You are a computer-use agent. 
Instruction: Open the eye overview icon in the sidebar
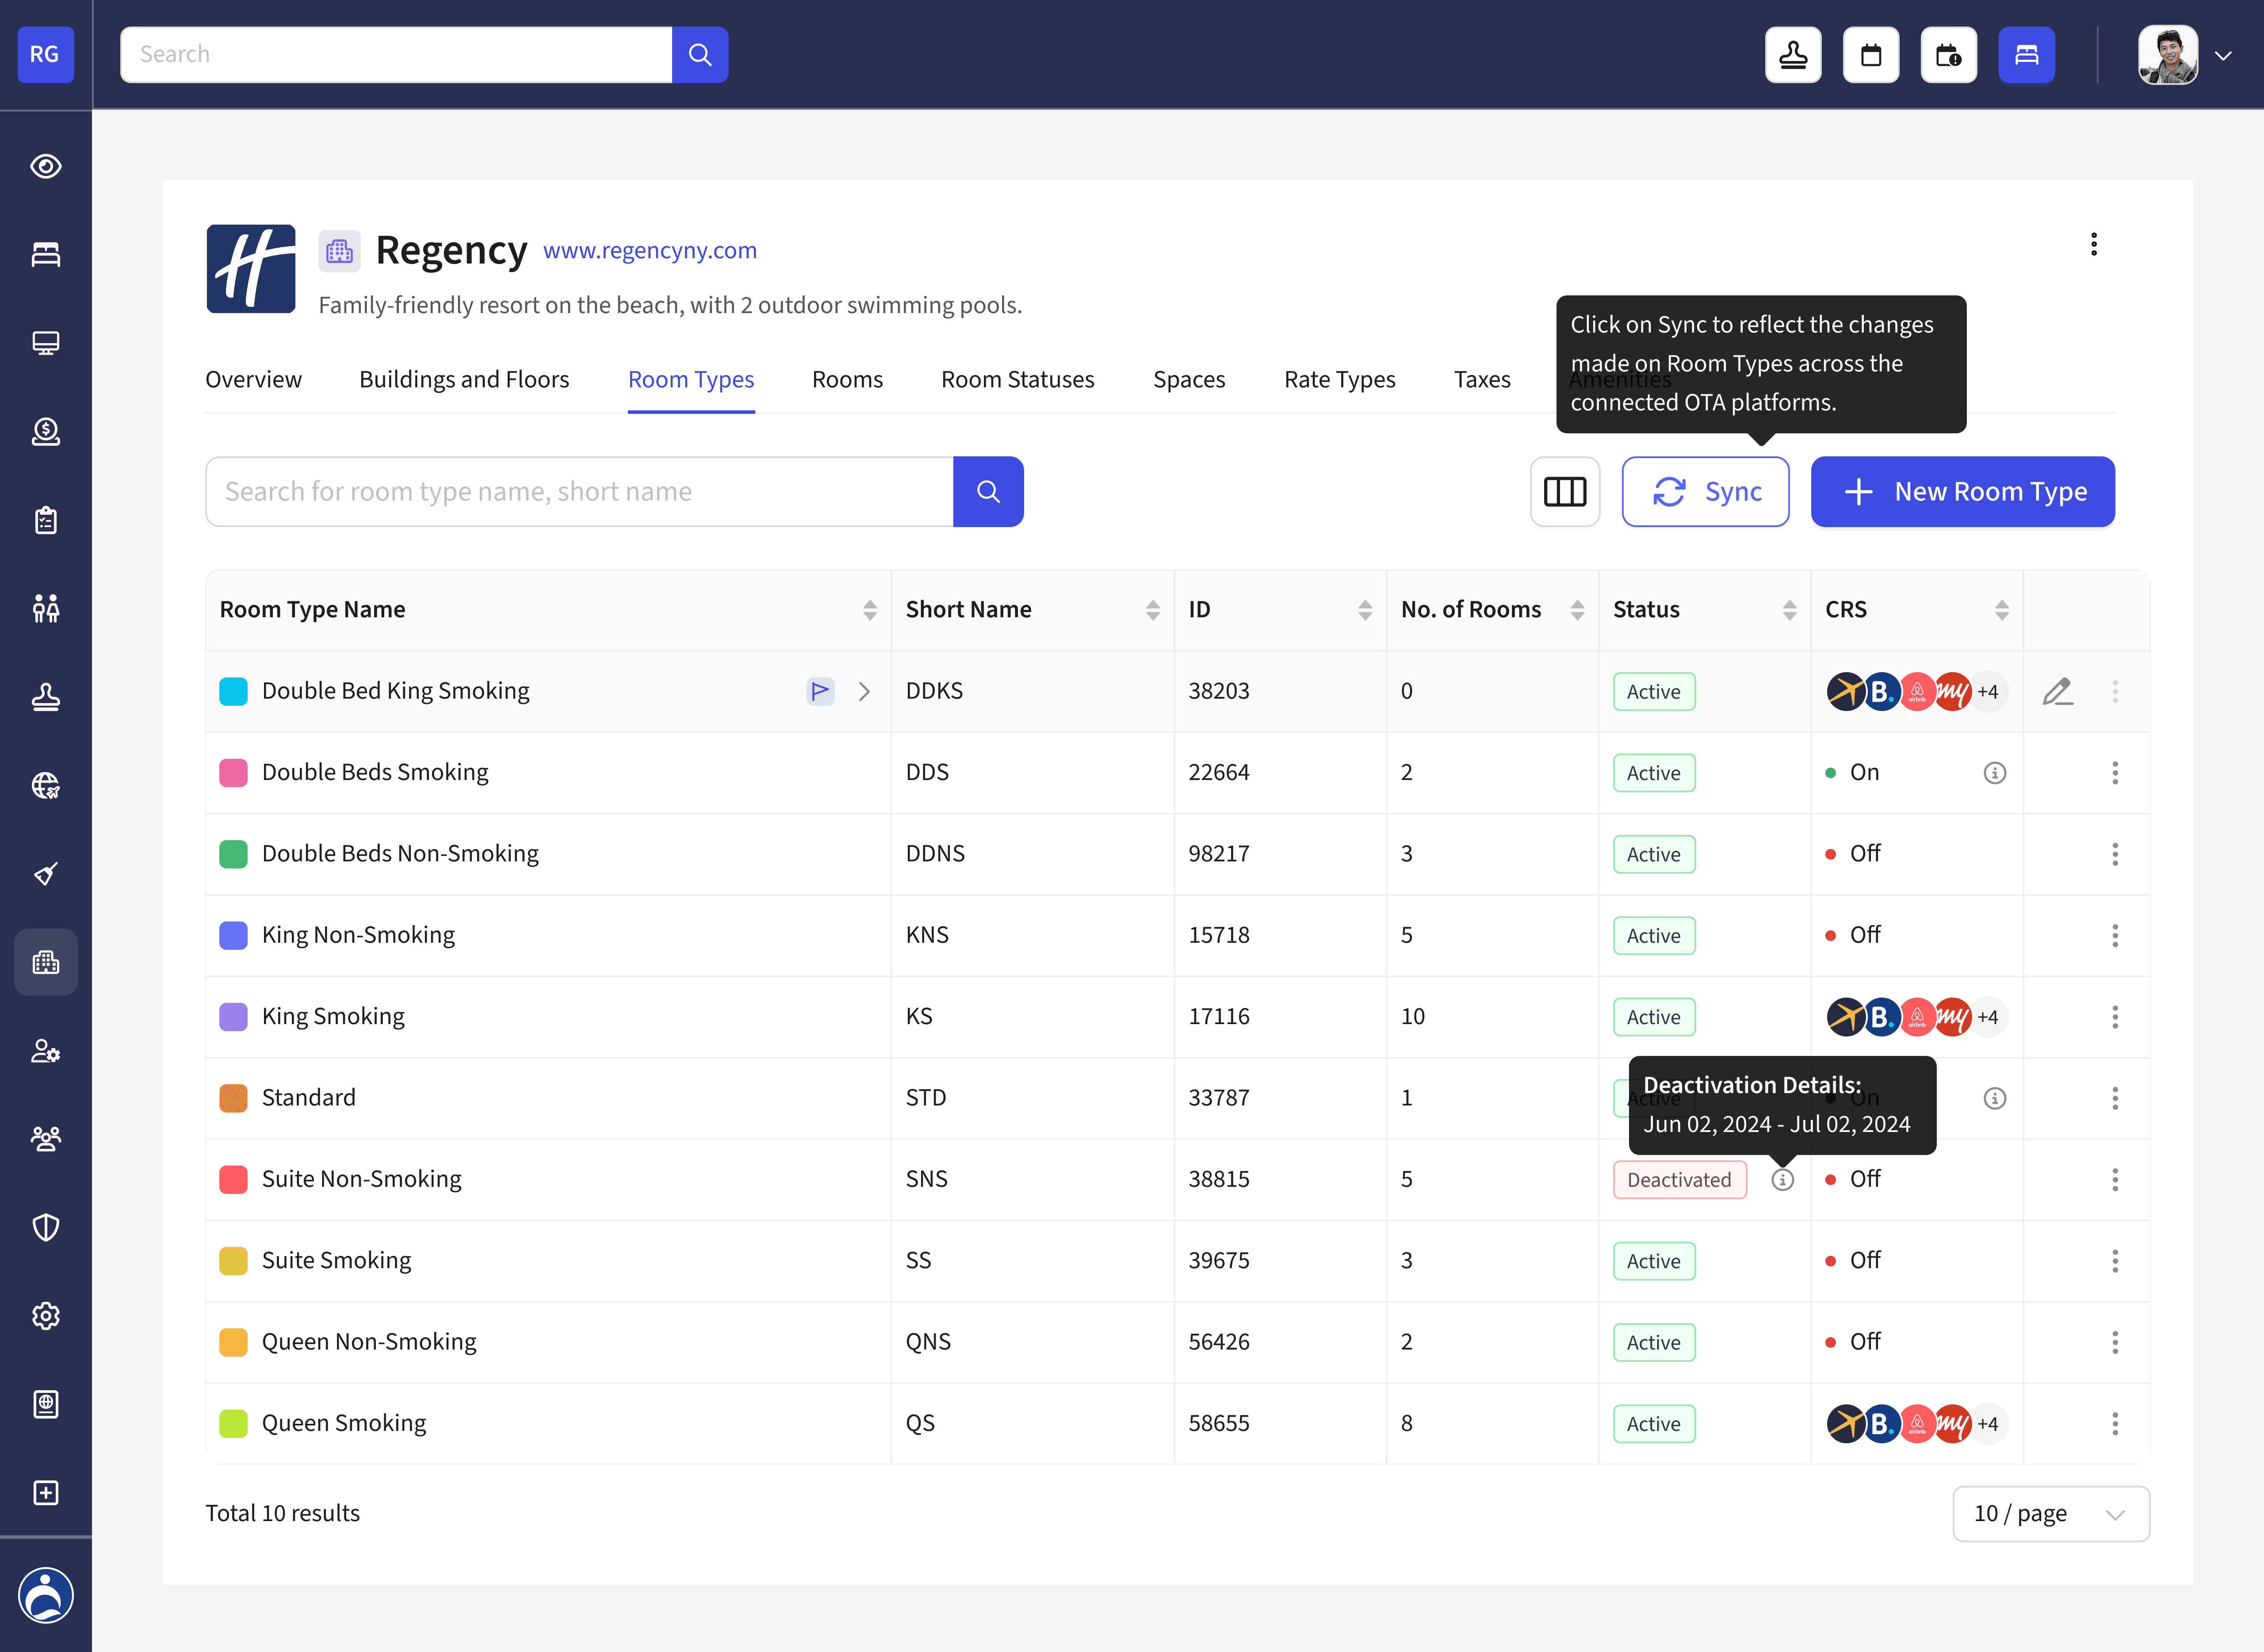click(x=46, y=166)
